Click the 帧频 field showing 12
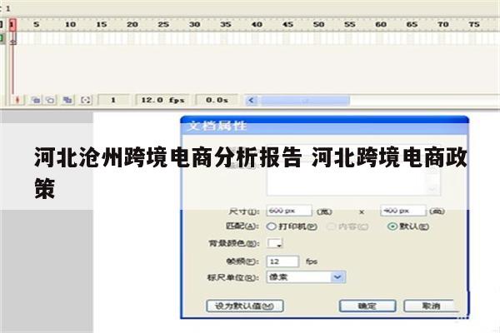The height and width of the screenshot is (333, 500). (x=282, y=261)
